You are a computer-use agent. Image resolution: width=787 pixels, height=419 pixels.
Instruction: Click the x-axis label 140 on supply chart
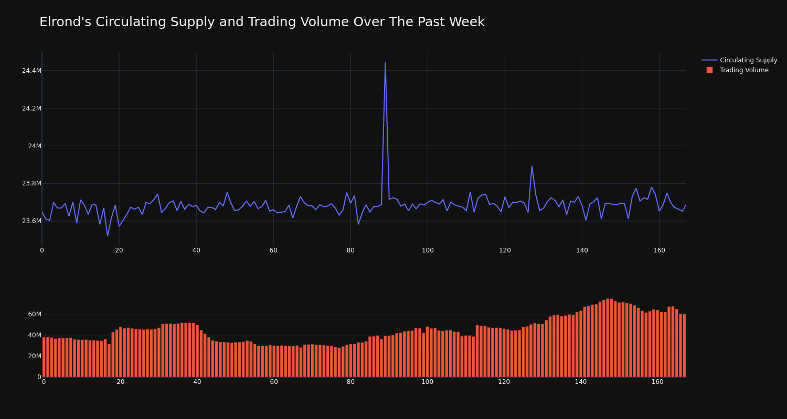click(582, 250)
